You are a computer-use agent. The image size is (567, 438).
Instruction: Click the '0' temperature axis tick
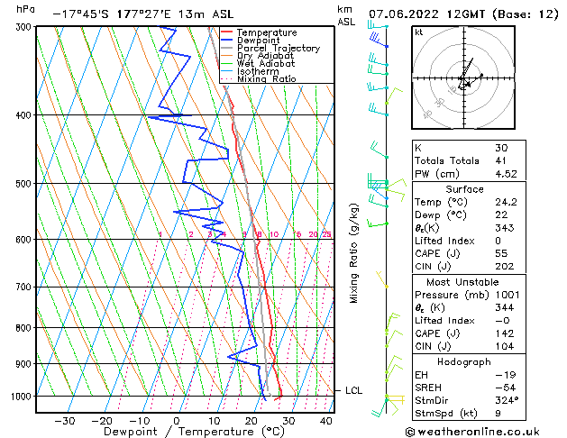177,421
